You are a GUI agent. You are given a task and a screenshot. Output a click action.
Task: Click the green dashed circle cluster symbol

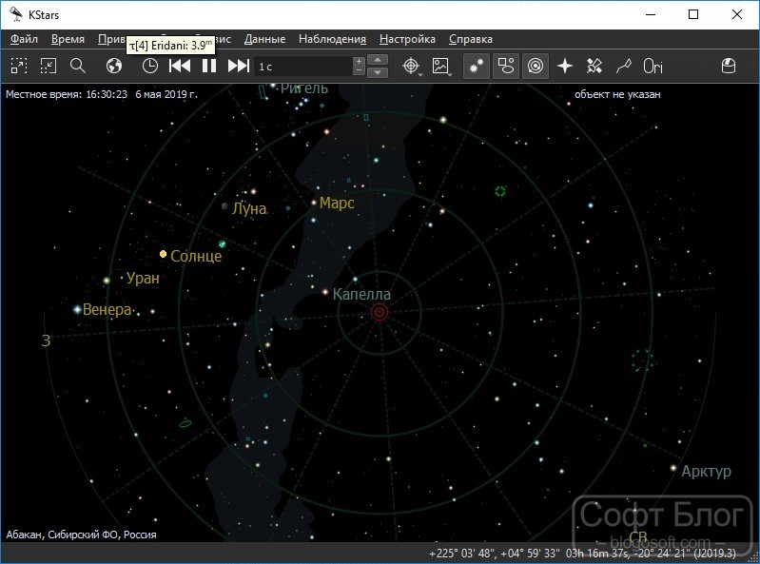coord(500,191)
